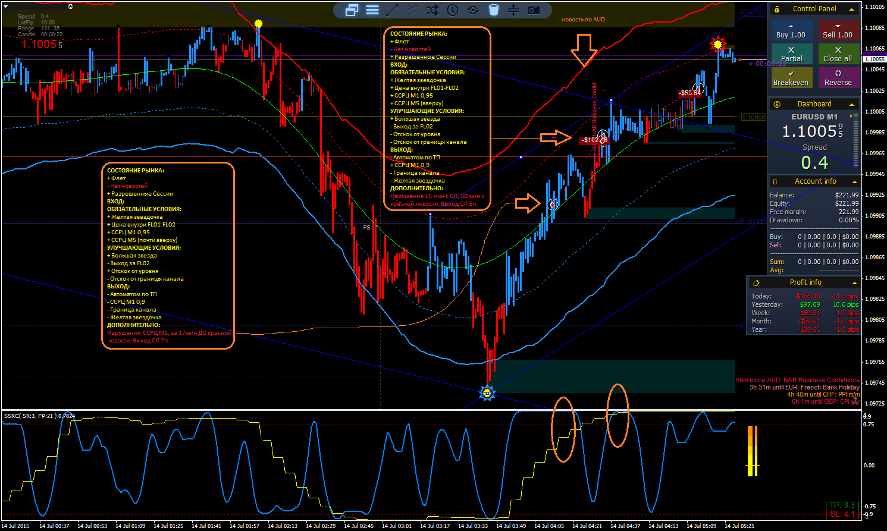Click the eye-shaped icon in the toolbar

coord(473,10)
